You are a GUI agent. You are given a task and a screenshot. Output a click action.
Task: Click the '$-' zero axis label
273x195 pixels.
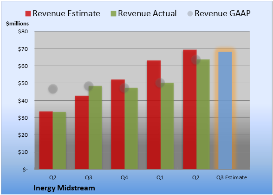tap(25, 169)
